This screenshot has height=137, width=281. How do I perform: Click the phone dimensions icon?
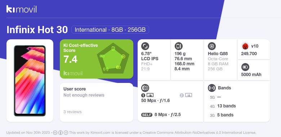pos(178,46)
